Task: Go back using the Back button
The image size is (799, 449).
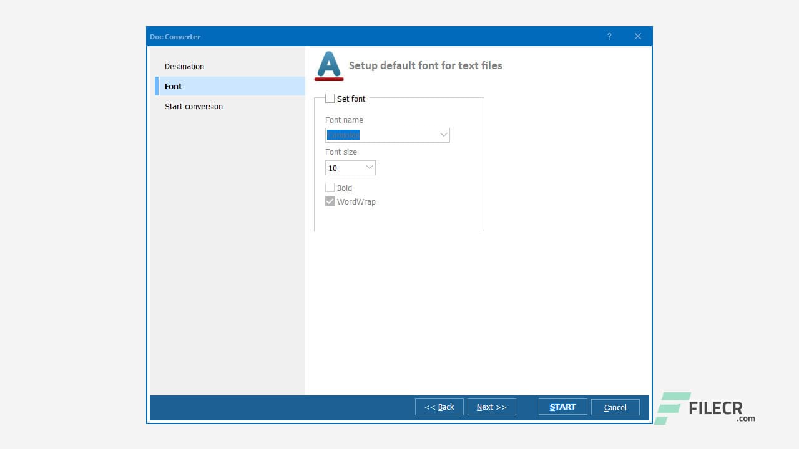Action: point(439,407)
